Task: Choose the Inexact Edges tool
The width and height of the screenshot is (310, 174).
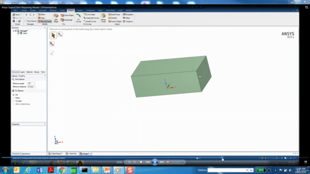Action: coord(115,21)
